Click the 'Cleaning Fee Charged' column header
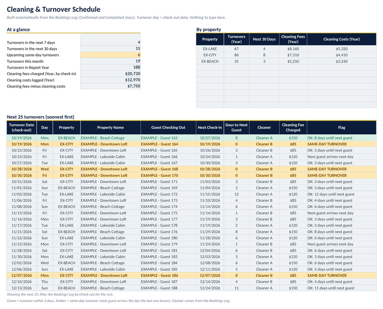The height and width of the screenshot is (309, 383). click(x=293, y=127)
